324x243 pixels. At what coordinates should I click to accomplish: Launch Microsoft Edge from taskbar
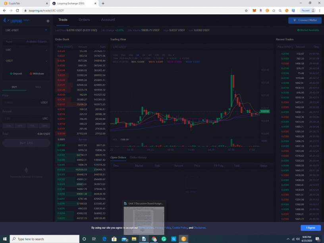(x=104, y=239)
